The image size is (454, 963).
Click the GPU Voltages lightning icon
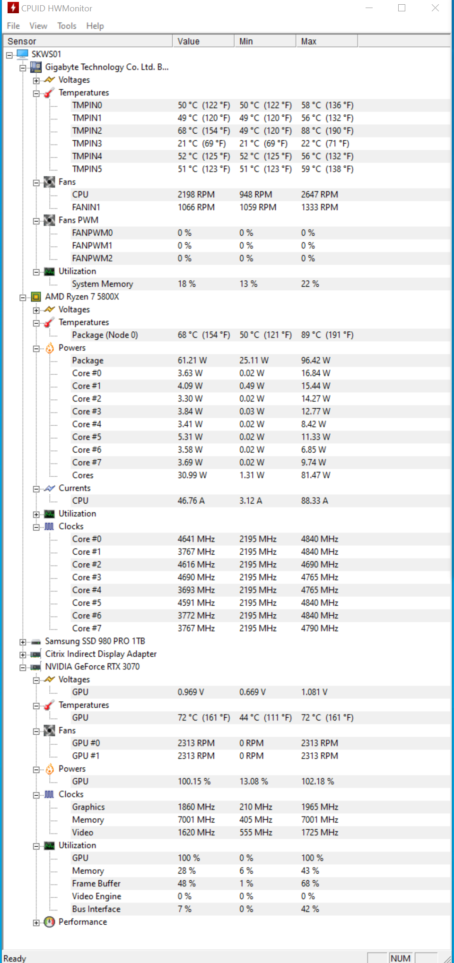49,679
